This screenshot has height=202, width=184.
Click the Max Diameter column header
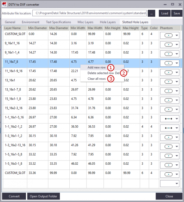point(59,28)
